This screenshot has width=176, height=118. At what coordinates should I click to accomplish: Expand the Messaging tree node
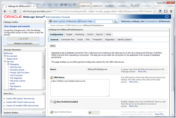[x=8, y=64]
